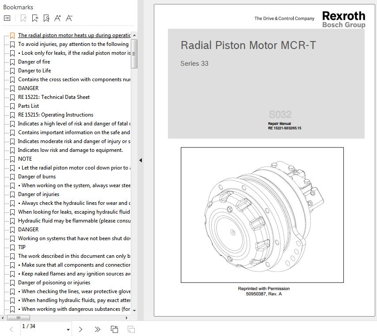The height and width of the screenshot is (336, 377).
Task: Select the 'Danger to Life' bookmark
Action: click(34, 71)
